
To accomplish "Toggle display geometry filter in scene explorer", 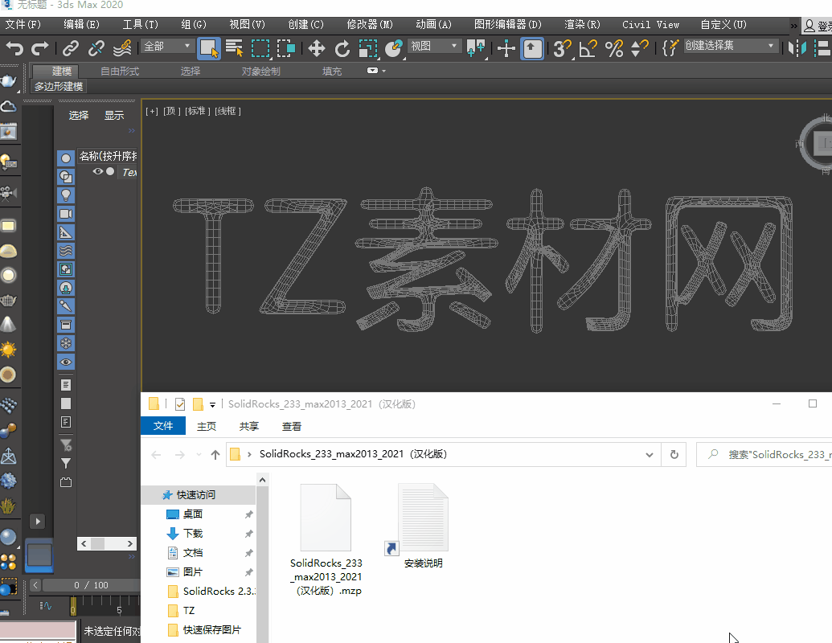I will coord(66,158).
